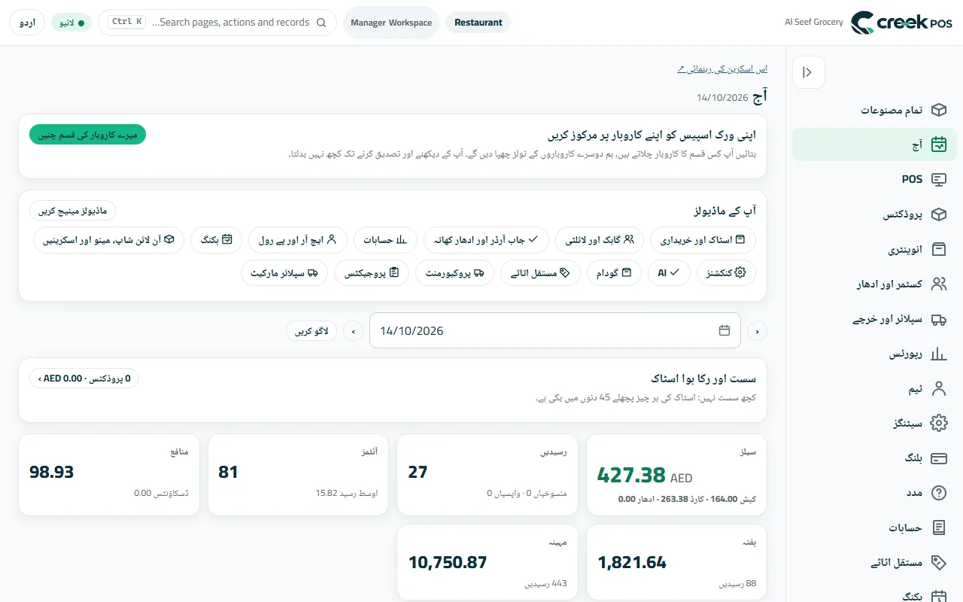The width and height of the screenshot is (963, 602).
Task: Open سپلائر اور خرچے truck icon in sidebar
Action: (938, 319)
